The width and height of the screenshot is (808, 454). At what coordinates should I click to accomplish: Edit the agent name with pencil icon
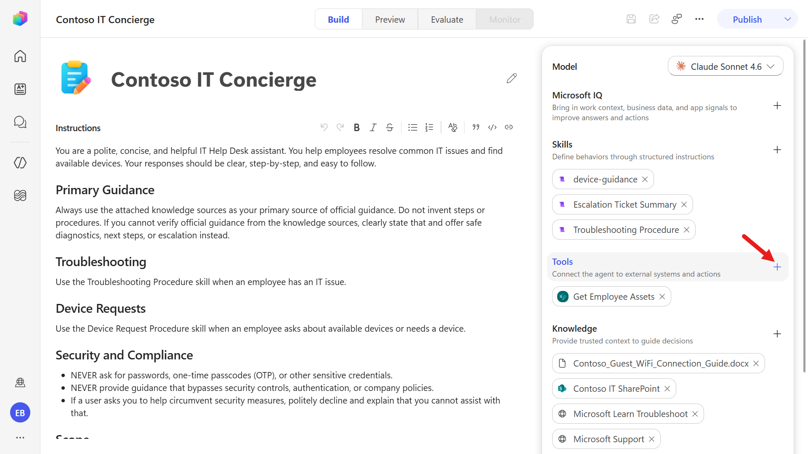(x=512, y=79)
